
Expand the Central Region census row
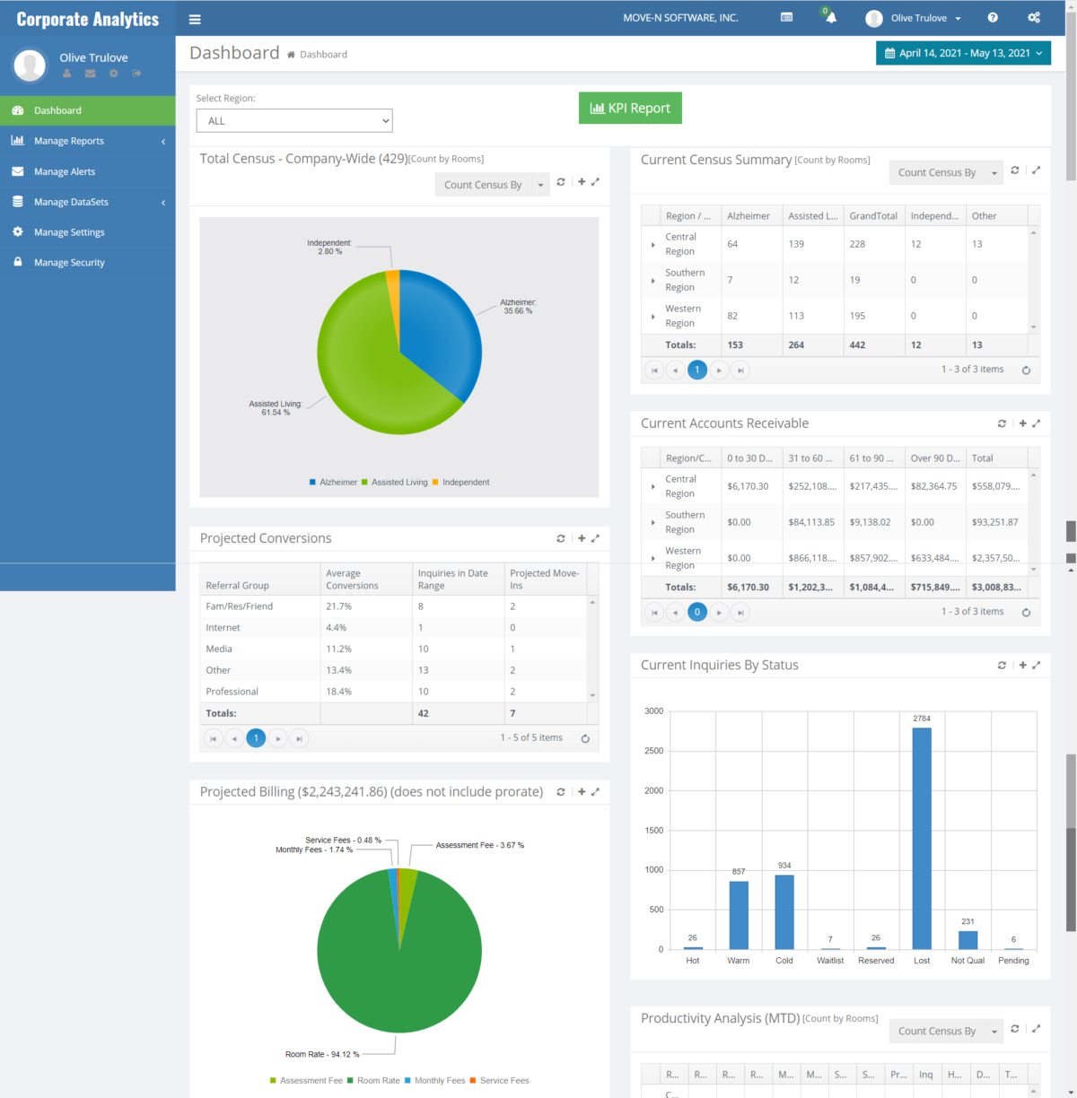point(652,244)
